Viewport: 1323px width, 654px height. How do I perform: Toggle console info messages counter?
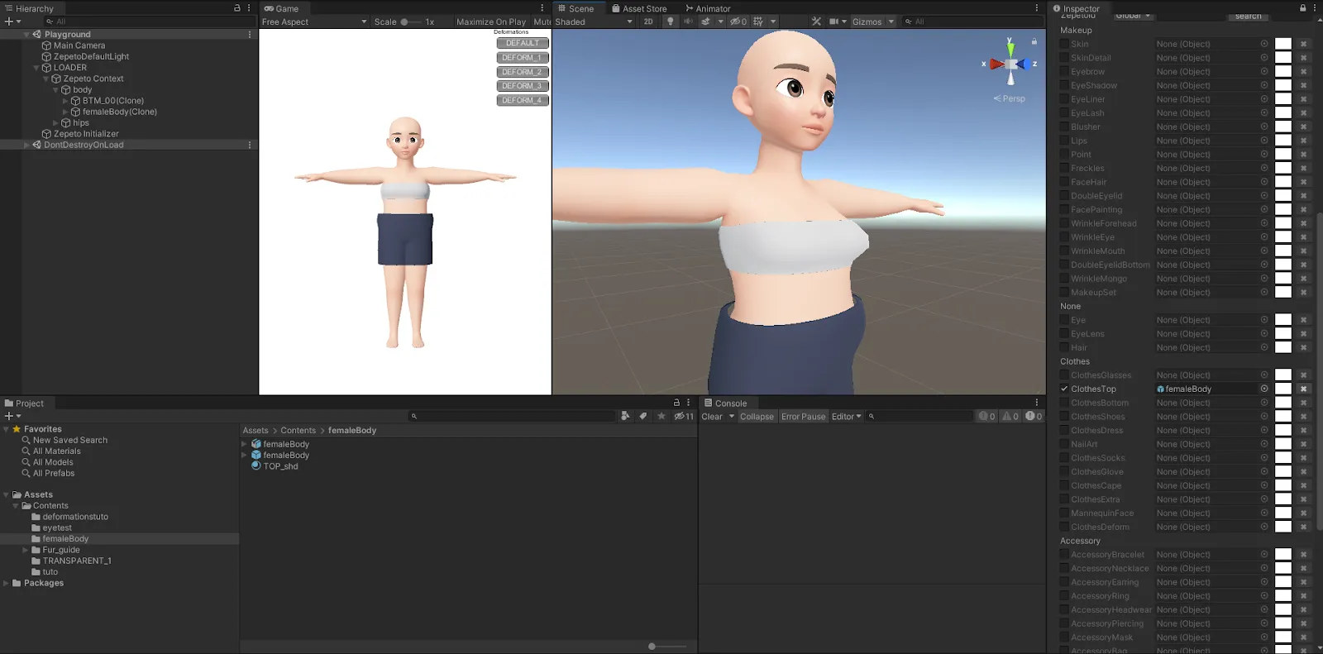(987, 416)
